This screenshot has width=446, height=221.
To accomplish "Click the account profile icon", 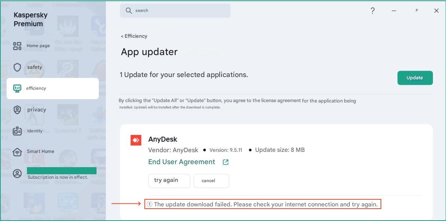I will (17, 174).
